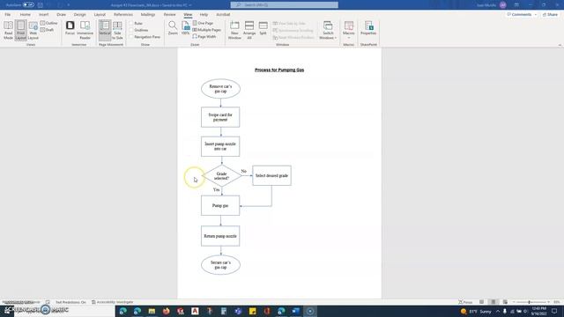
Task: Open the Macros dropdown
Action: point(349,30)
